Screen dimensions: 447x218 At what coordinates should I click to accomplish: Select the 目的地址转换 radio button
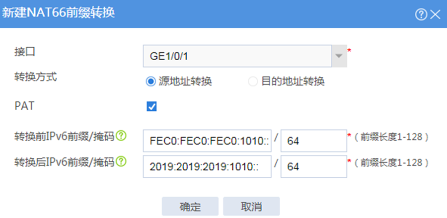(x=253, y=82)
